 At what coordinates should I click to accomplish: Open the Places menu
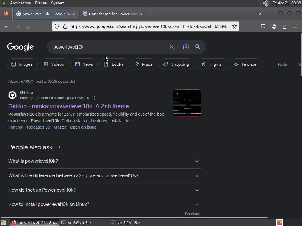tap(41, 3)
